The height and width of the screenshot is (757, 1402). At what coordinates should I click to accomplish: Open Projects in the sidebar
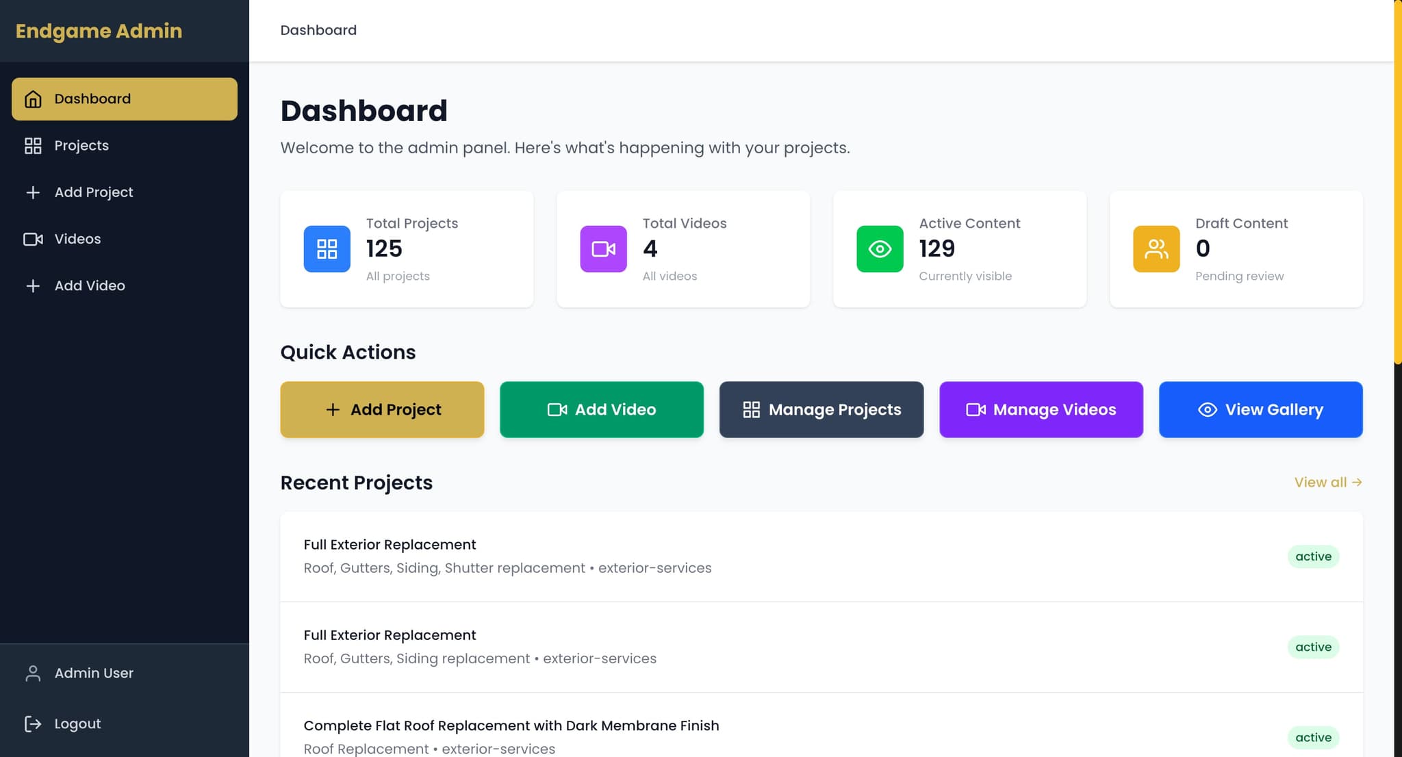click(81, 146)
